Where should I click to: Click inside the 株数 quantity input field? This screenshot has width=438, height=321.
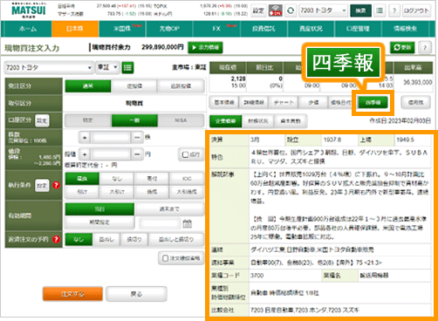[111, 137]
